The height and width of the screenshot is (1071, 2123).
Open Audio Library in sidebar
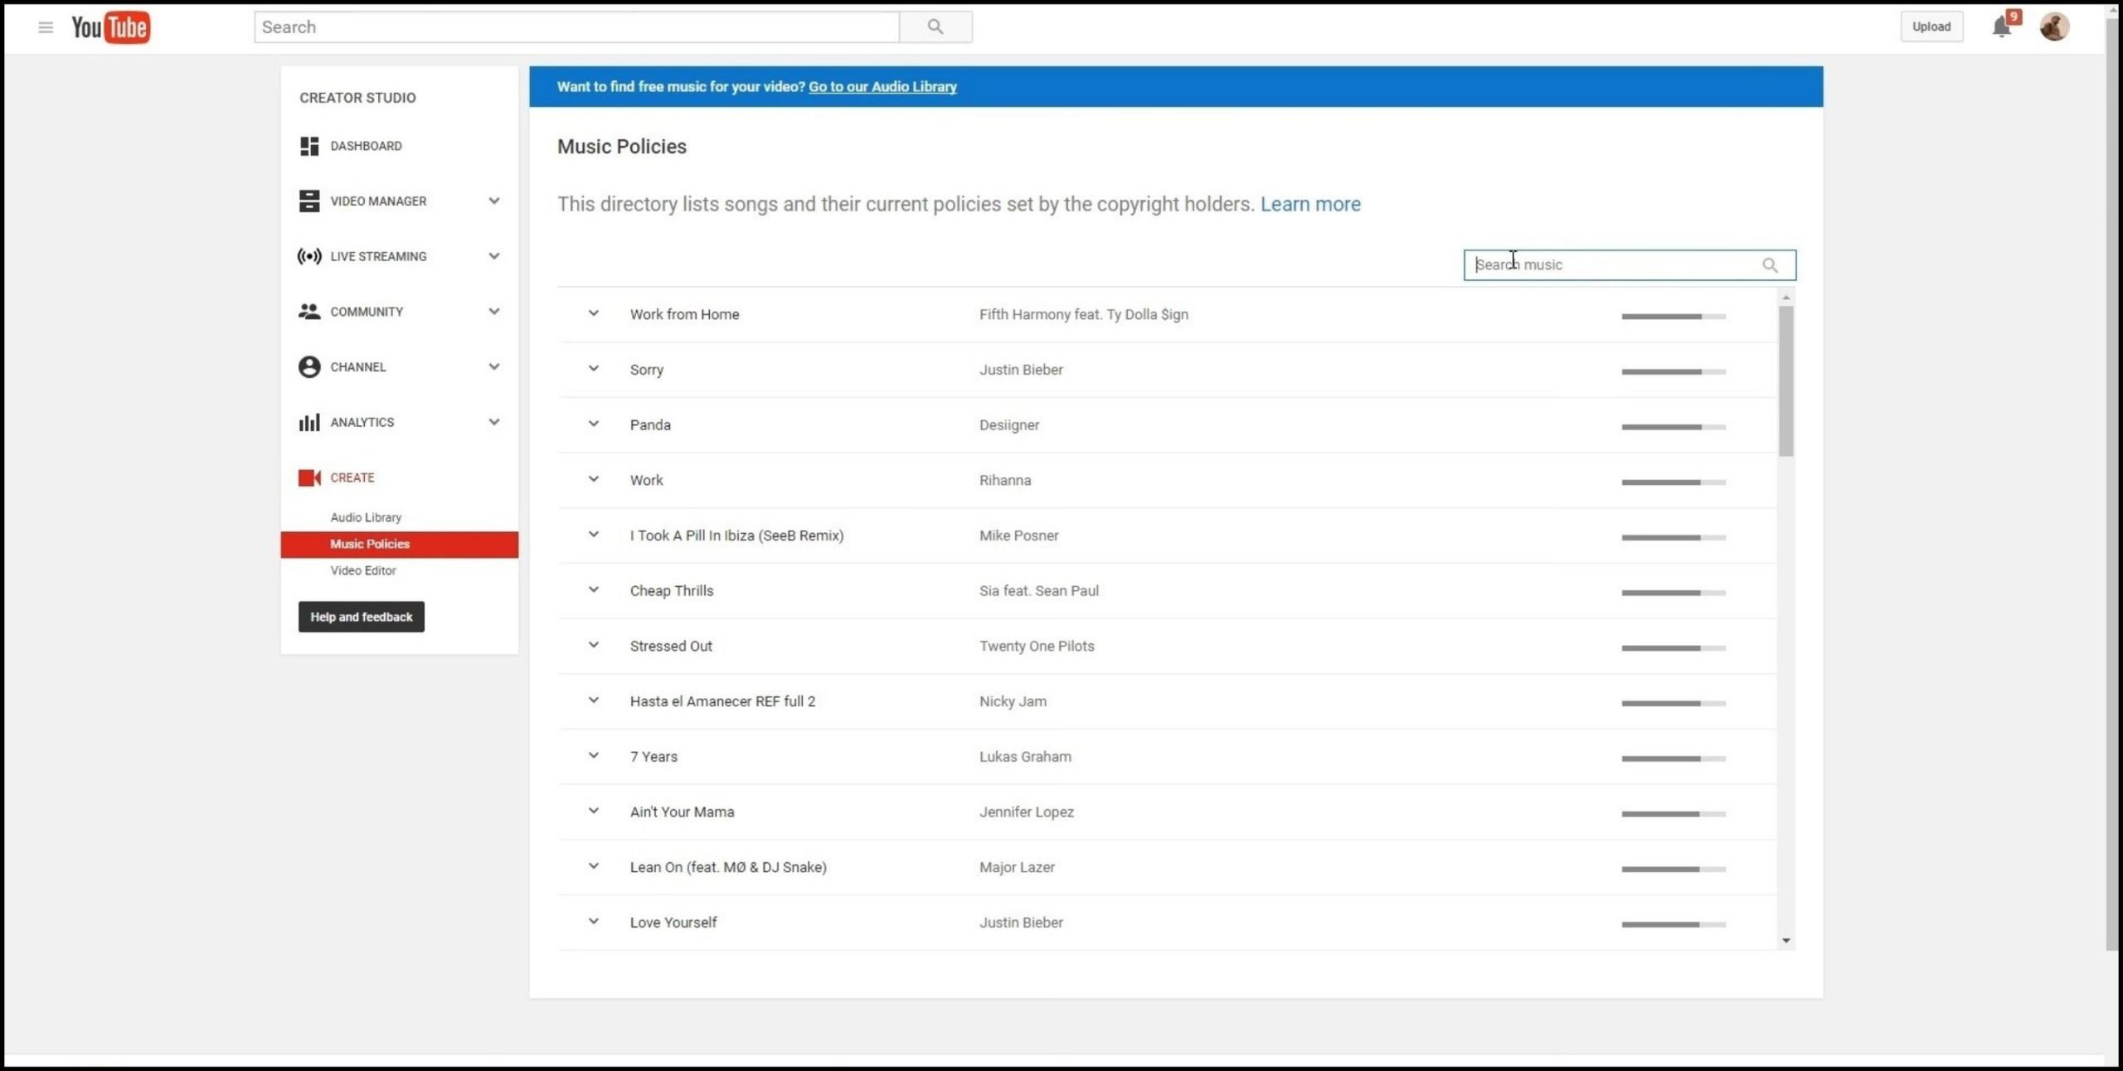[x=366, y=517]
